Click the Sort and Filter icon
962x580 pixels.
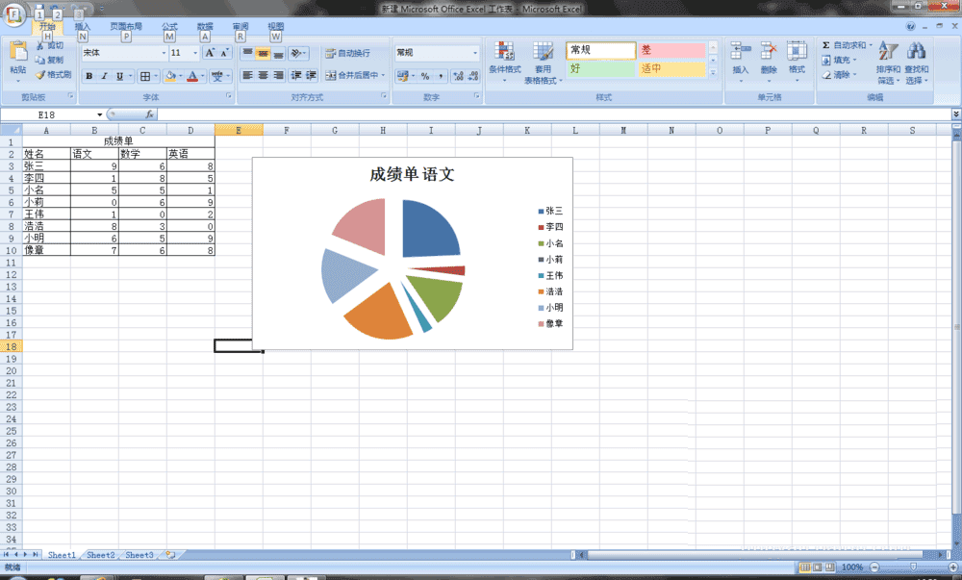(888, 52)
